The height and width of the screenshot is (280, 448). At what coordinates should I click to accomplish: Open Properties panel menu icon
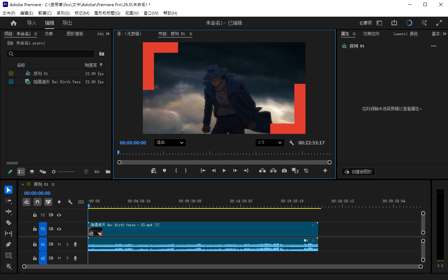354,34
